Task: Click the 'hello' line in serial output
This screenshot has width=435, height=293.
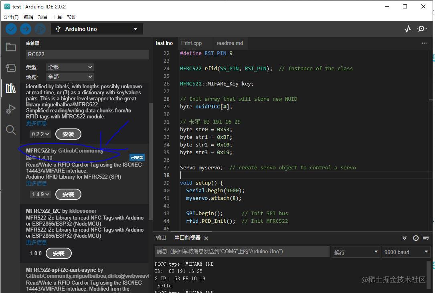Action: [x=164, y=286]
